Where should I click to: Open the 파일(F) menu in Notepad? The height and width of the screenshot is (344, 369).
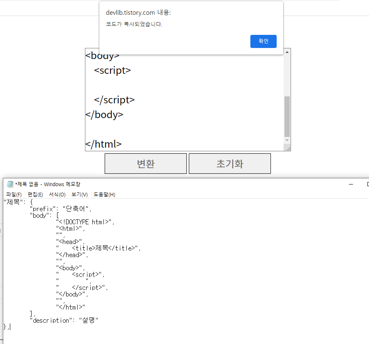click(x=14, y=194)
